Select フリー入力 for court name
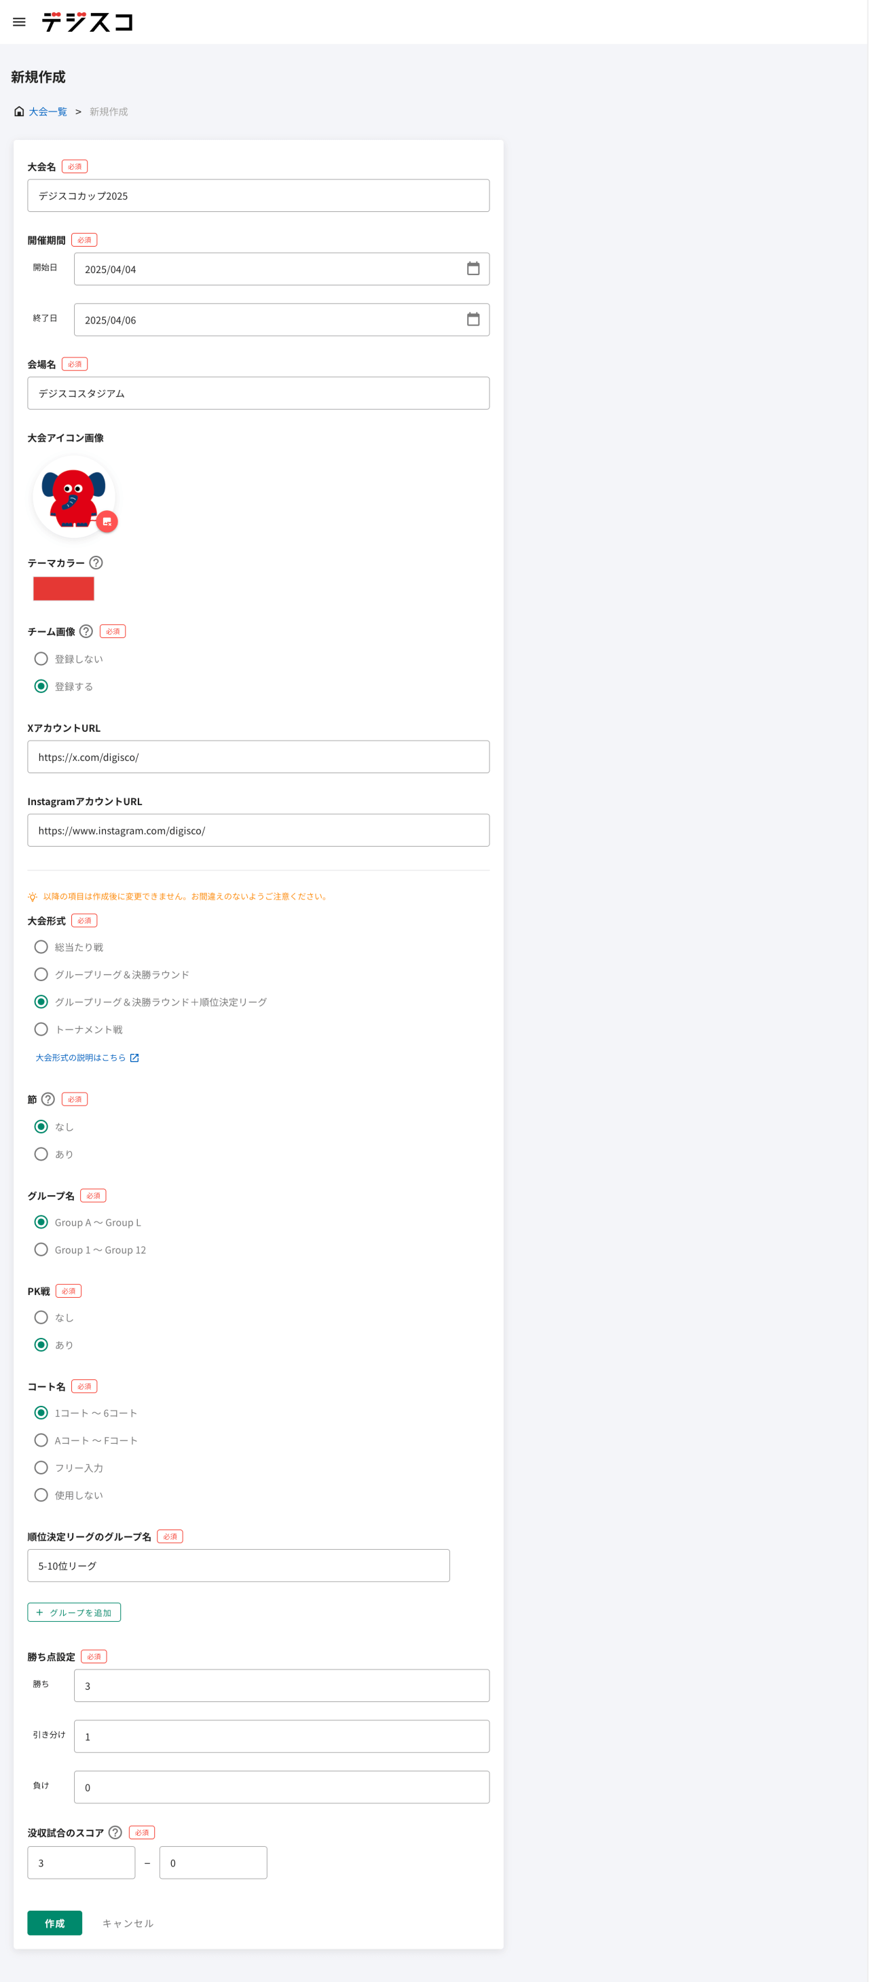The image size is (869, 1982). click(x=41, y=1467)
